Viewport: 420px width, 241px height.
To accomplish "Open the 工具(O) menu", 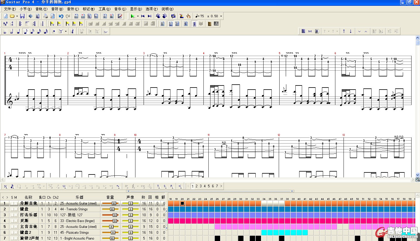I will [104, 9].
